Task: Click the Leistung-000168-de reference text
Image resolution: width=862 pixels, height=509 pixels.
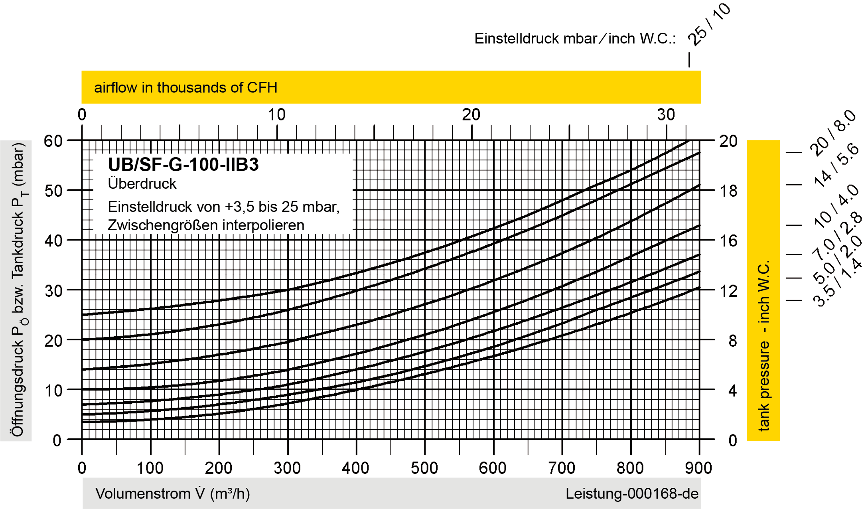Action: (632, 494)
